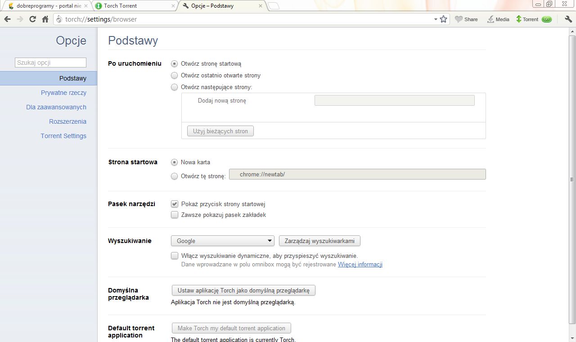The image size is (576, 342).
Task: Set Torch as default browser button
Action: click(243, 290)
